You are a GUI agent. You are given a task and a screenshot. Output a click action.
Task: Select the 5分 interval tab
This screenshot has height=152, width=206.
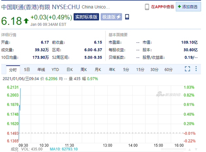[126, 70]
